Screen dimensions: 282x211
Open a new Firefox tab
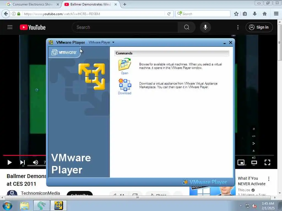(x=125, y=4)
